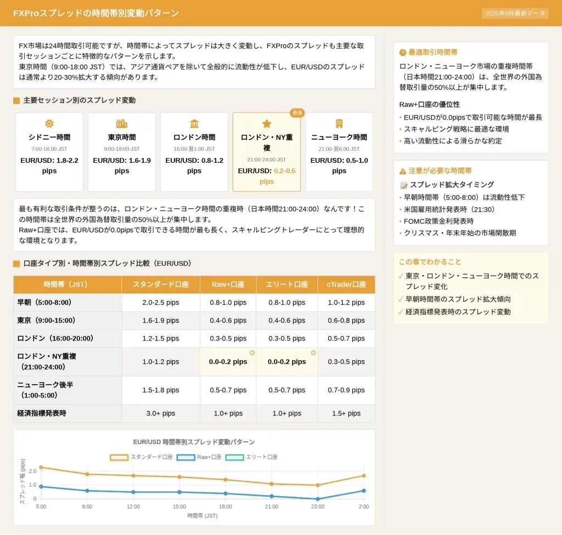562x535 pixels.
Task: Click the cTrader口座 table column header
Action: click(346, 284)
